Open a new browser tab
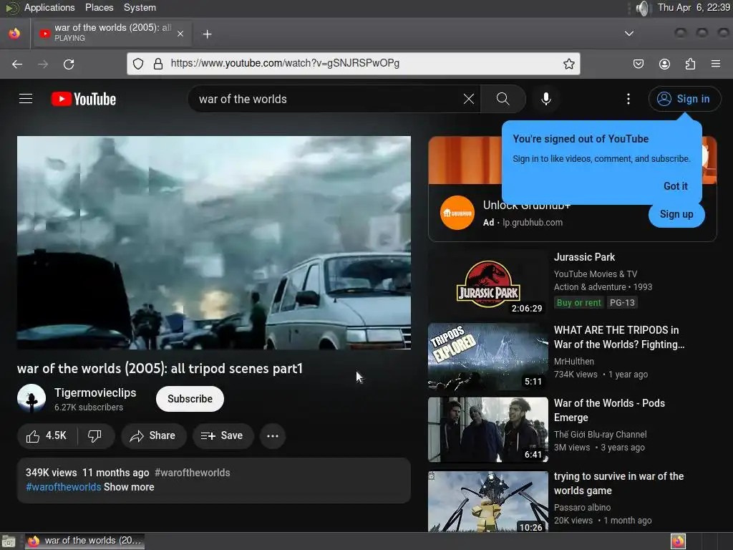Screen dimensions: 733x550 coord(207,34)
